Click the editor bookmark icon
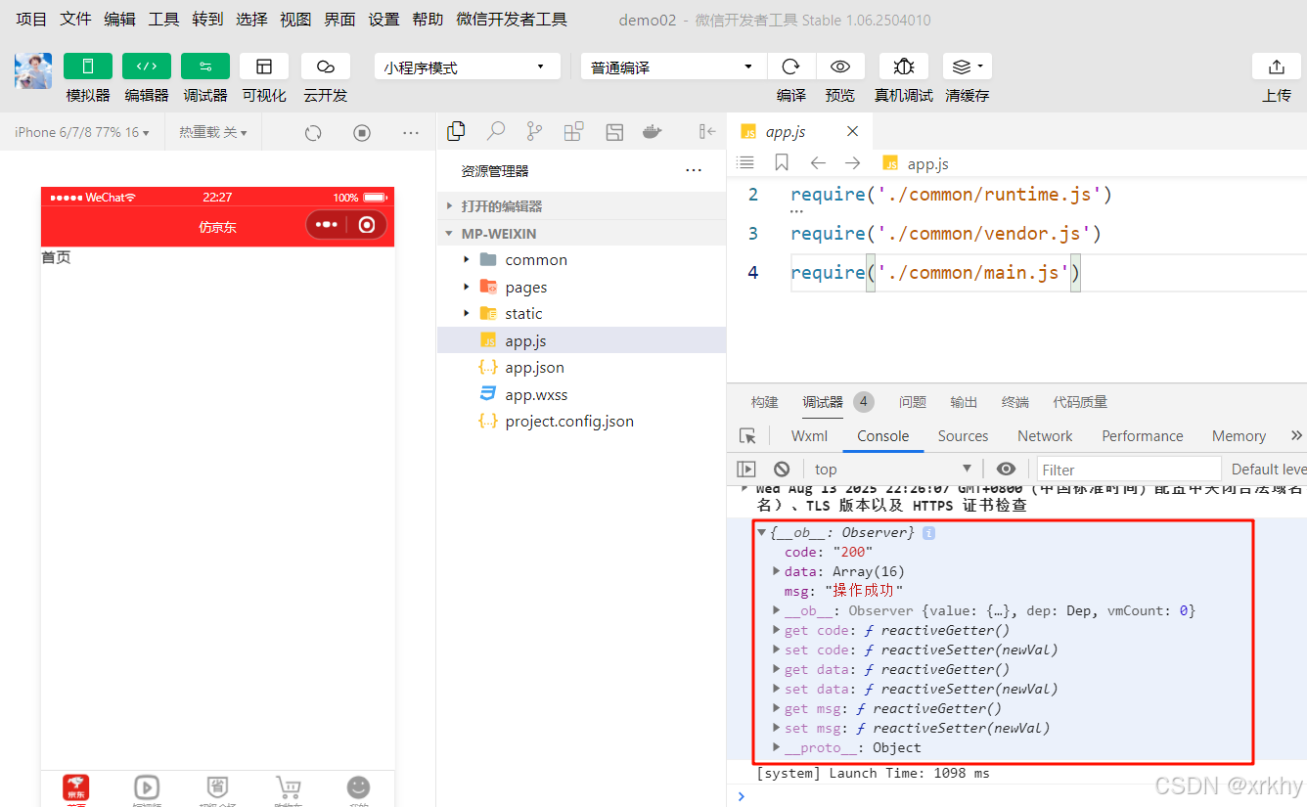The image size is (1307, 807). point(782,163)
